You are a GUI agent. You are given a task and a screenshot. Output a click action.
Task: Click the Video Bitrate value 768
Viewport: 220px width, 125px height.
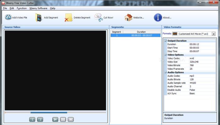[x=191, y=65]
